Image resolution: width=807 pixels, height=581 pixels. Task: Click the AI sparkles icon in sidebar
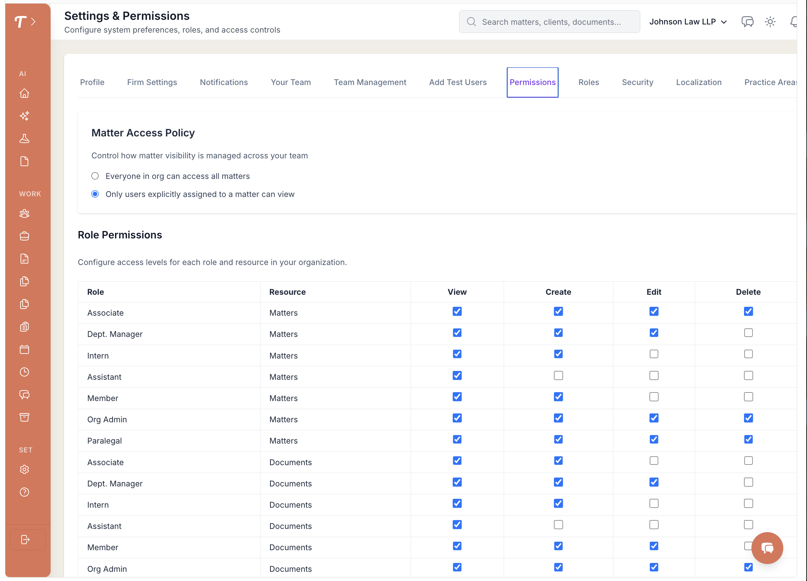(x=24, y=116)
